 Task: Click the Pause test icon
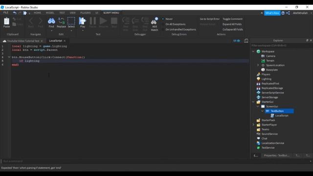(92, 21)
